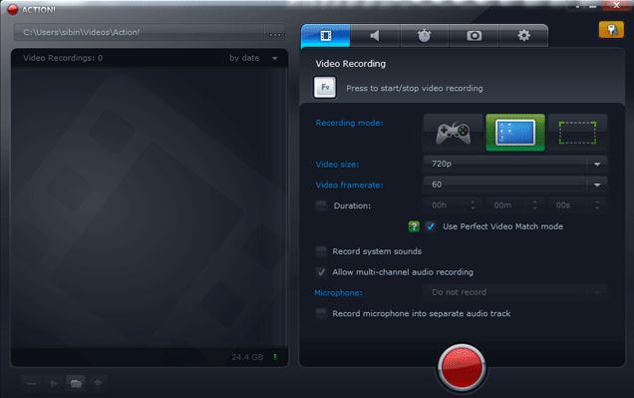Enable the Duration checkbox
The image size is (634, 398).
pyautogui.click(x=321, y=205)
